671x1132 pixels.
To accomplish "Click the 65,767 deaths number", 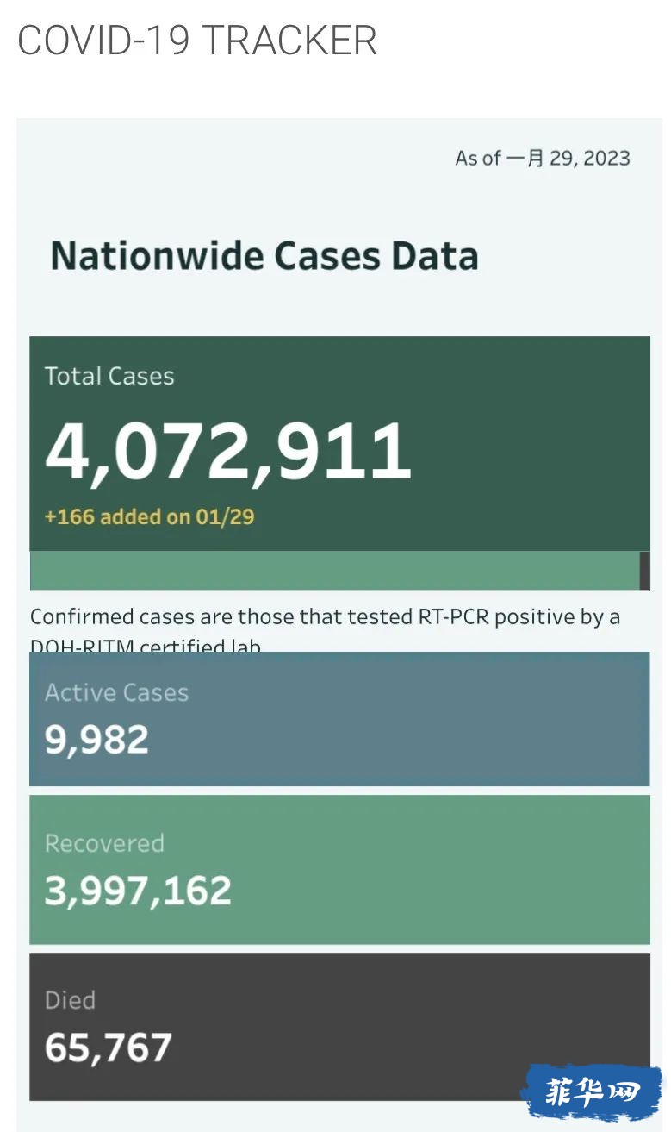I will tap(109, 1048).
